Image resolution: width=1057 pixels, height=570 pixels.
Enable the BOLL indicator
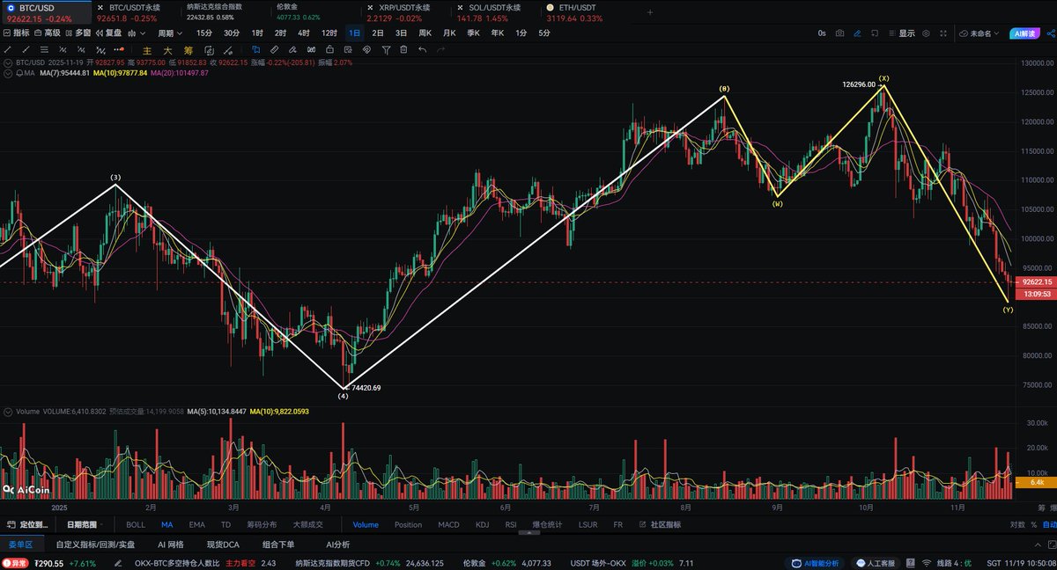[136, 524]
